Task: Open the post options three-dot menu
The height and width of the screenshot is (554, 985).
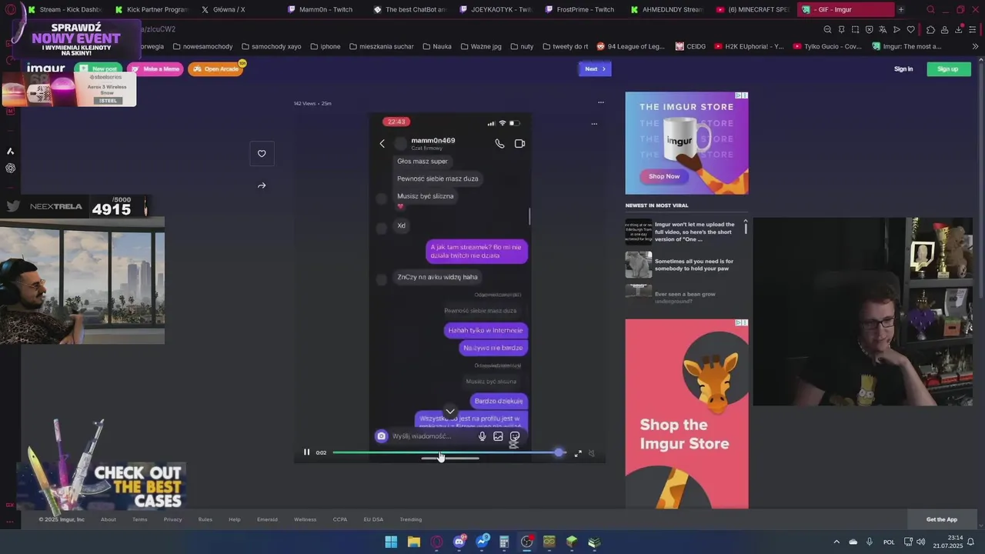Action: pyautogui.click(x=601, y=102)
